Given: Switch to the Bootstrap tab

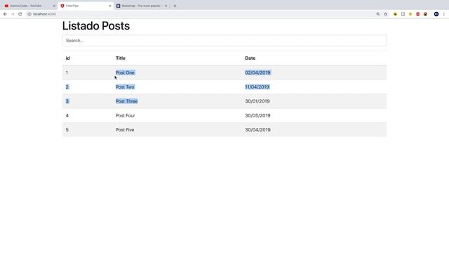Looking at the screenshot, I should (140, 6).
